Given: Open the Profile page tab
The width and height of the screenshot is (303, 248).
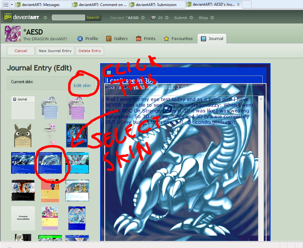Looking at the screenshot, I should click(88, 39).
